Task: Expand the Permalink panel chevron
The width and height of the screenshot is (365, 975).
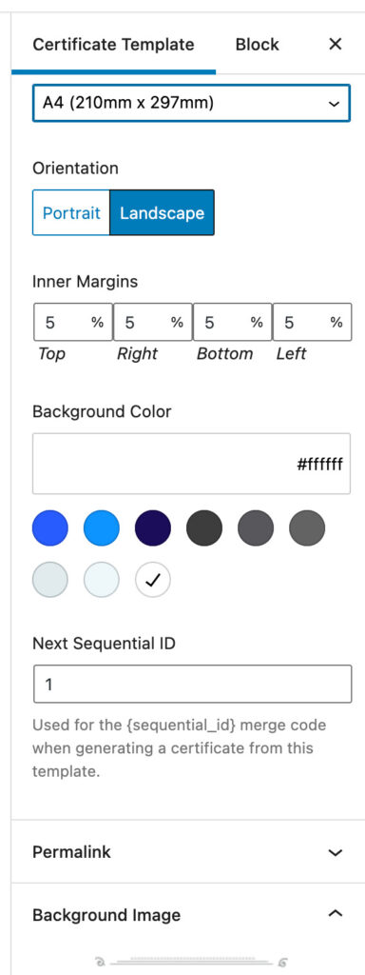Action: pos(336,852)
